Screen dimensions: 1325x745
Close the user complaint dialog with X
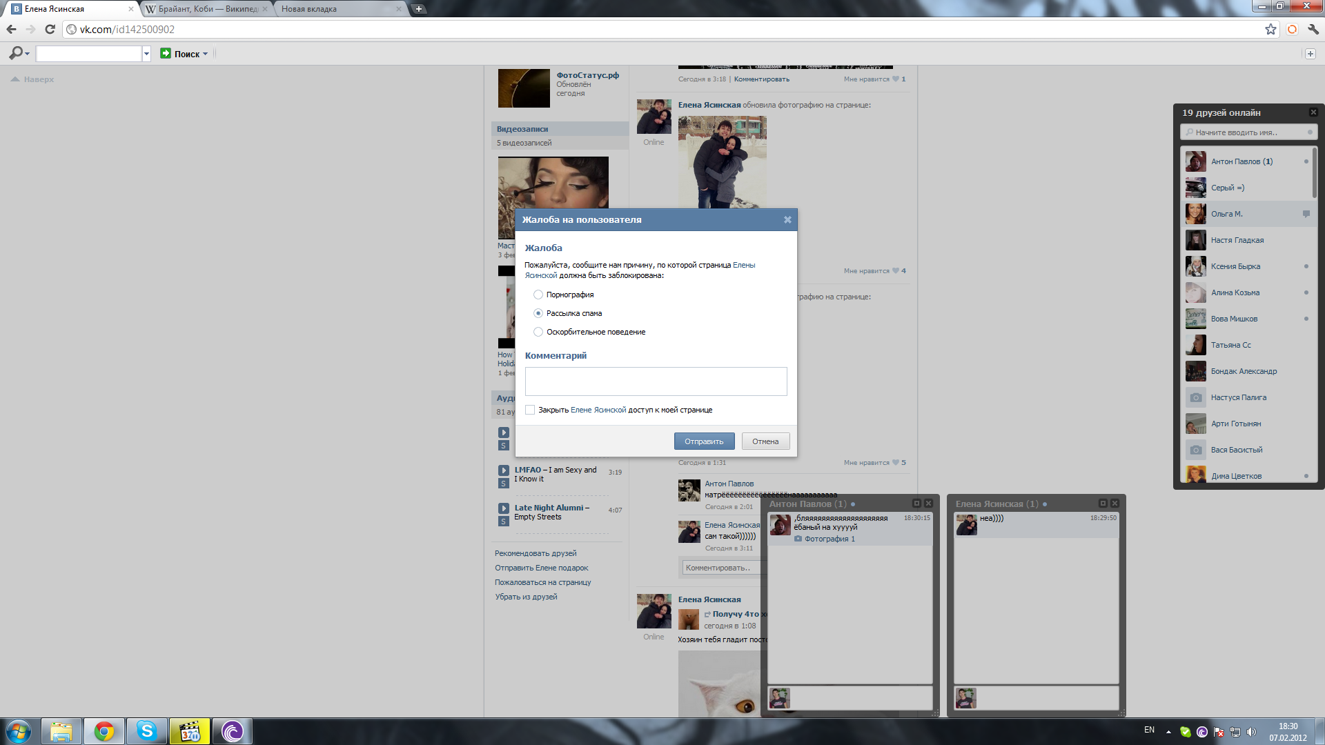click(787, 220)
